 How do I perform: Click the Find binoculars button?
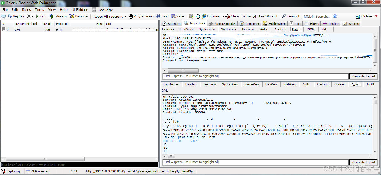[x=162, y=16]
